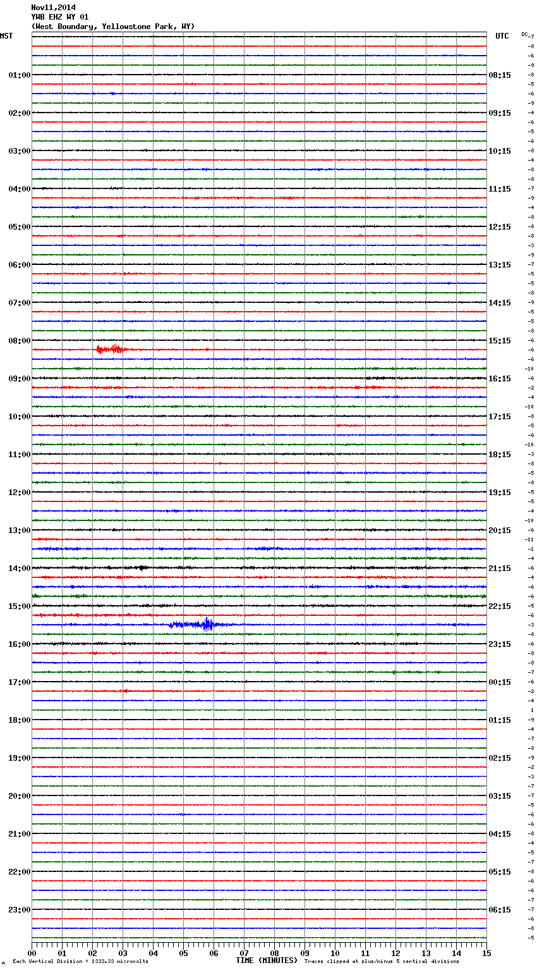The height and width of the screenshot is (970, 537).
Task: Click the 12:00 MST time label
Action: (x=20, y=493)
